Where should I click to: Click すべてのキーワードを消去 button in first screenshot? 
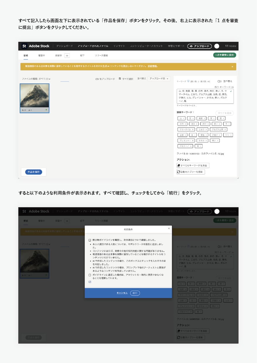click(193, 165)
